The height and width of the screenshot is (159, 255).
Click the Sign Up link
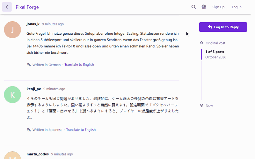pyautogui.click(x=218, y=7)
